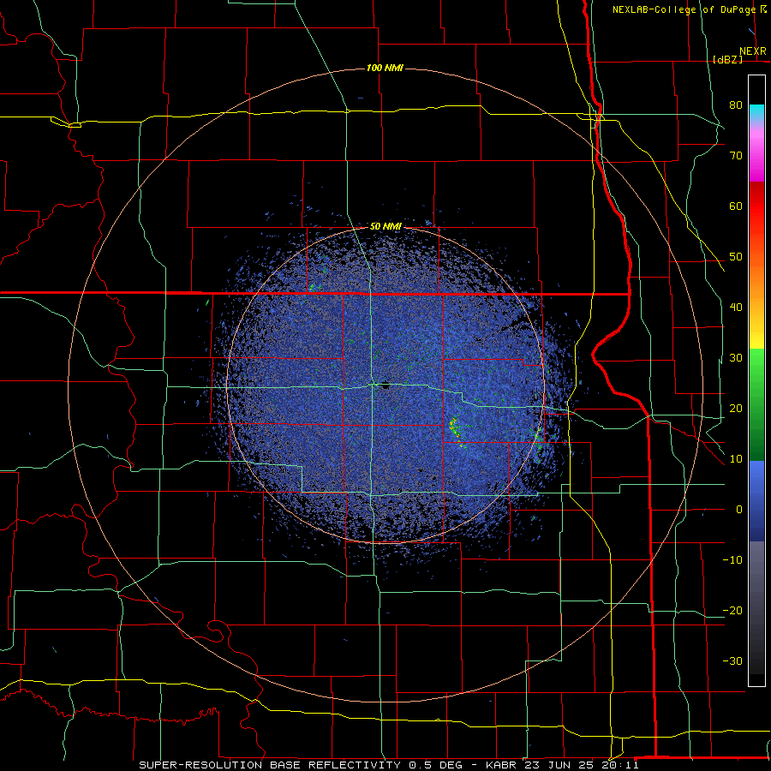Click the 20 value on dBZ scale
Screen dimensions: 771x771
click(x=736, y=409)
